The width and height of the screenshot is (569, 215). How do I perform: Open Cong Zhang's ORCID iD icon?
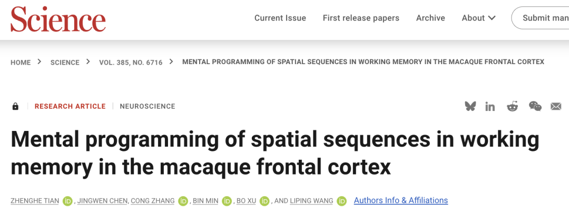click(x=183, y=201)
